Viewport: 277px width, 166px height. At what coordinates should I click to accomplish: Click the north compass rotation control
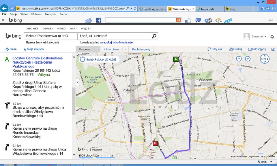265,59
